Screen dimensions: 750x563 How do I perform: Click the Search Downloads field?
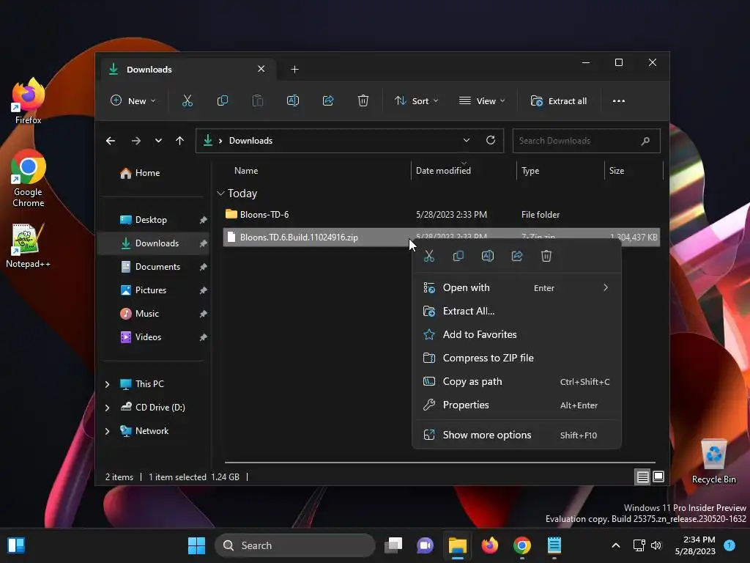(x=586, y=141)
